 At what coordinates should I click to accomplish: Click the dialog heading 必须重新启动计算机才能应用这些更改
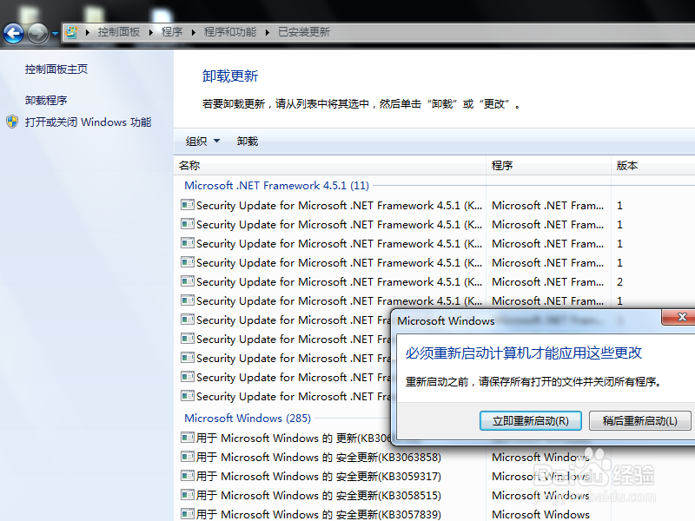pyautogui.click(x=524, y=353)
